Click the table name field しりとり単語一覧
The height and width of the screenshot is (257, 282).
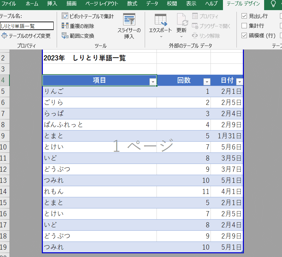click(x=27, y=26)
